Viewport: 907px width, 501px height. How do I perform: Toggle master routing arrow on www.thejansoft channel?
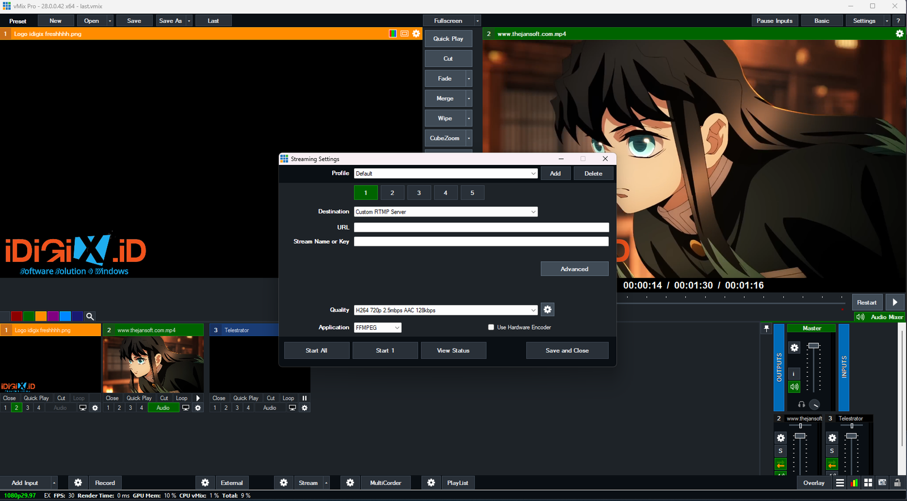tap(781, 465)
